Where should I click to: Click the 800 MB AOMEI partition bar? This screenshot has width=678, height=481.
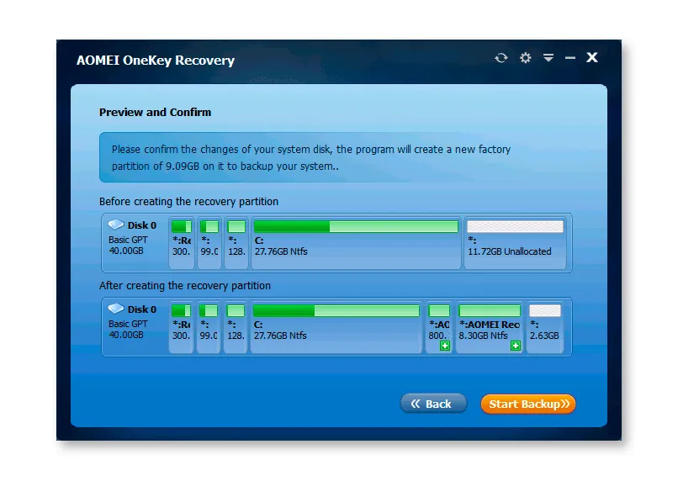[439, 310]
